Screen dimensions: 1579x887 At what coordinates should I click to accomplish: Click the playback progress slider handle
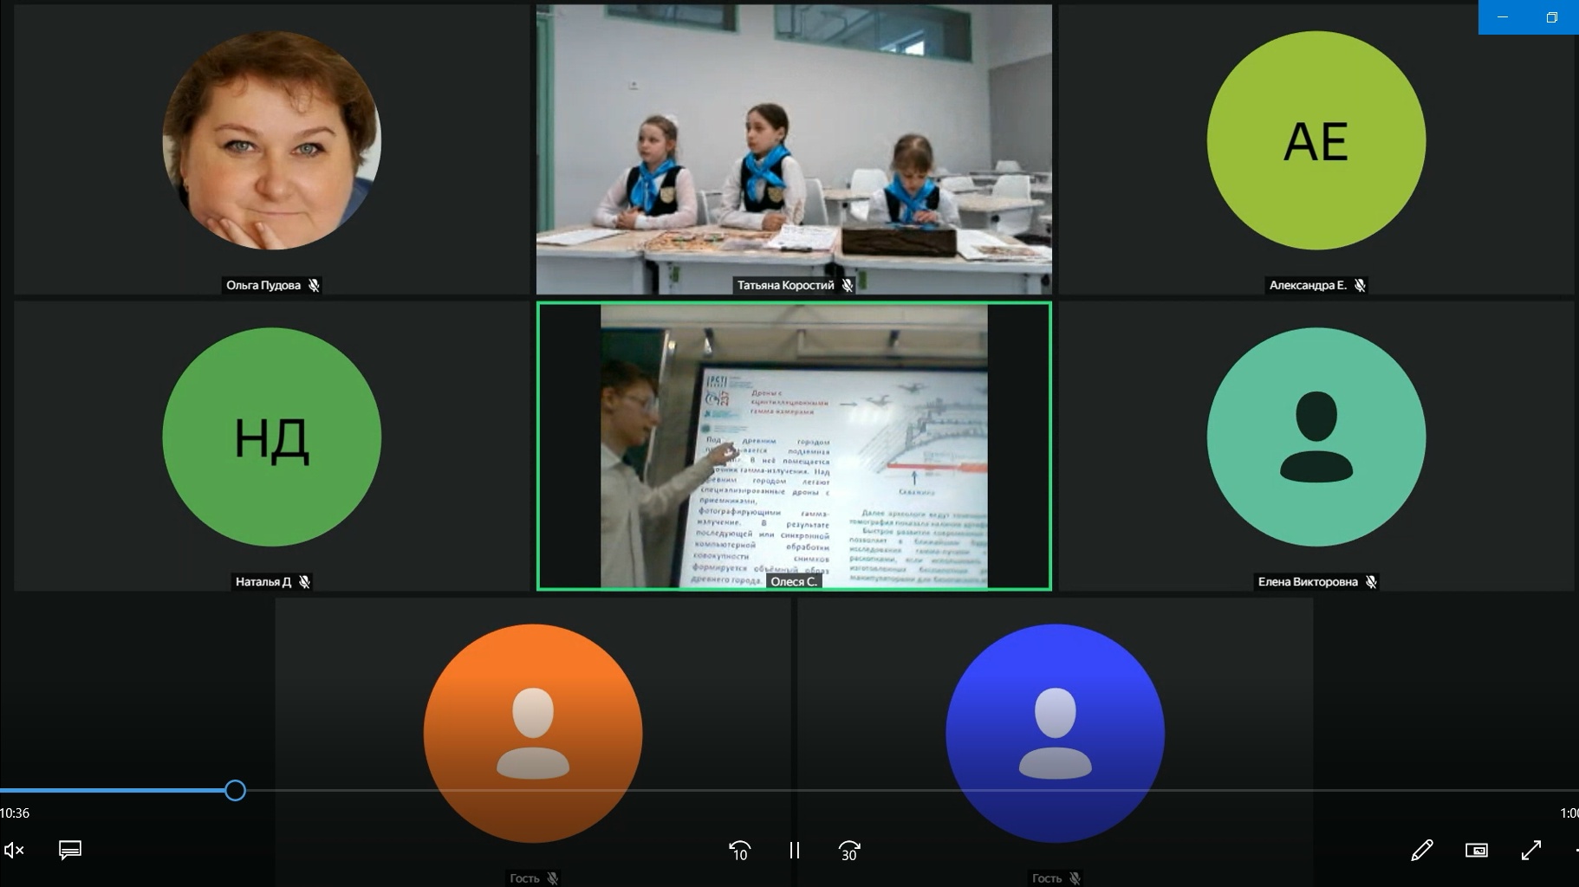[x=235, y=790]
